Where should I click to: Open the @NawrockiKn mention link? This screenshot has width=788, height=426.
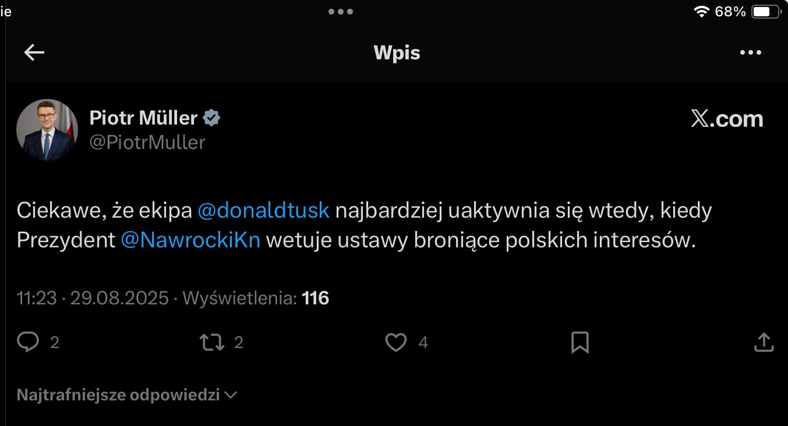point(190,240)
